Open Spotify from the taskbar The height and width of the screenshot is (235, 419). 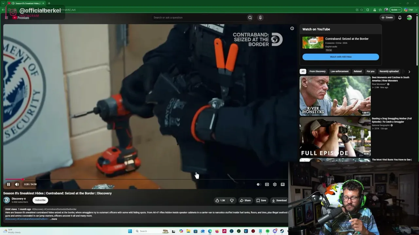pos(267,231)
